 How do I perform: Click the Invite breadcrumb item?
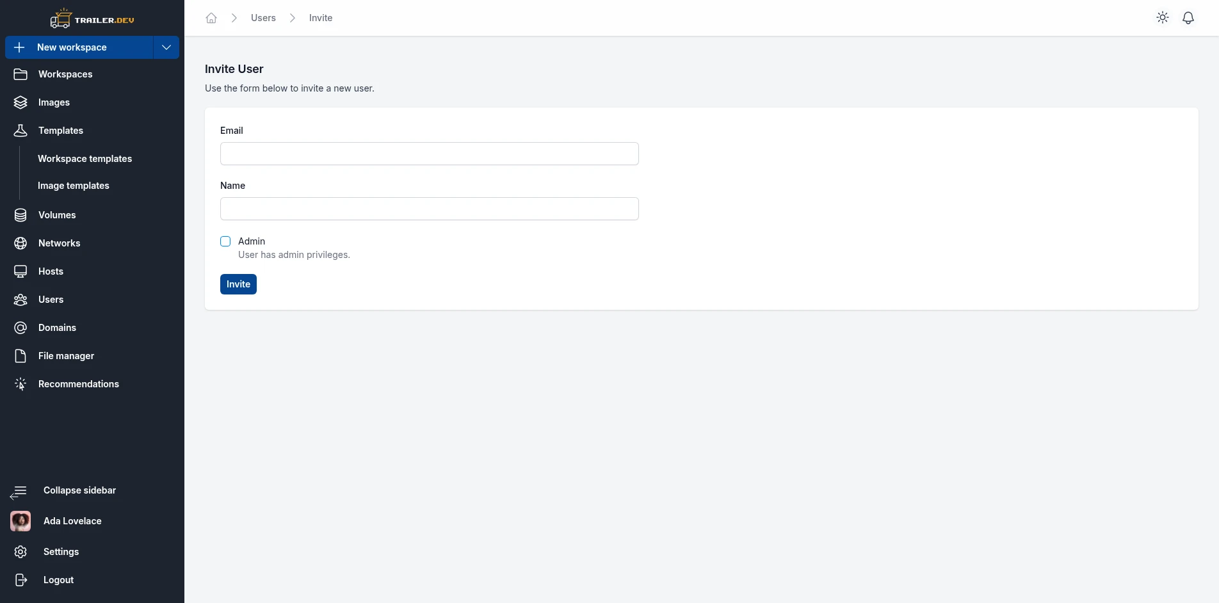pos(321,18)
